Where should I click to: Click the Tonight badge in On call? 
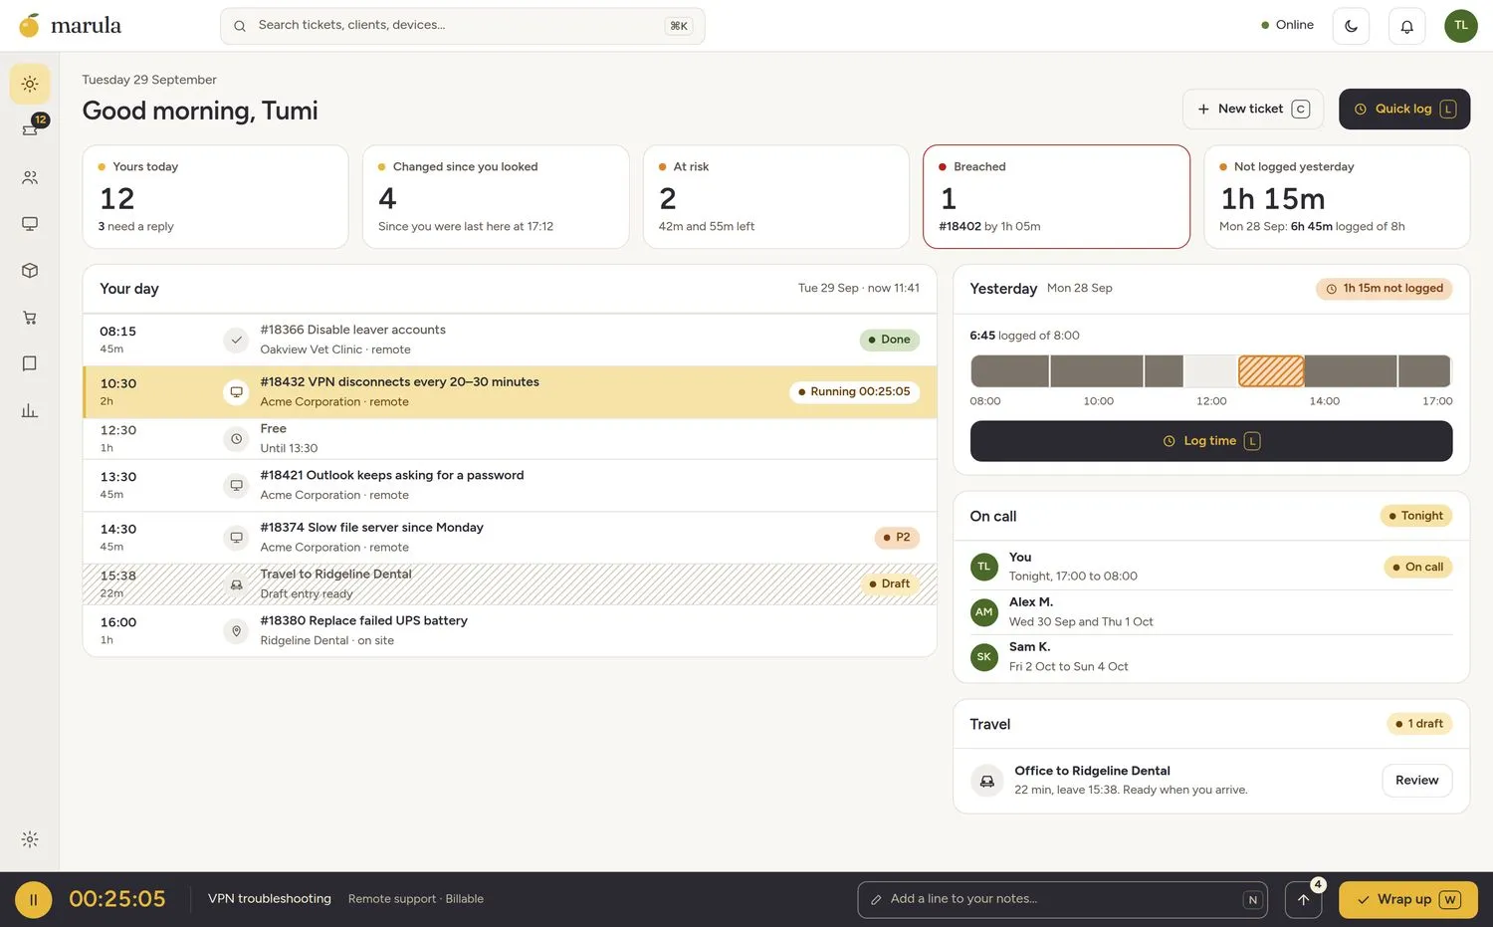1416,516
